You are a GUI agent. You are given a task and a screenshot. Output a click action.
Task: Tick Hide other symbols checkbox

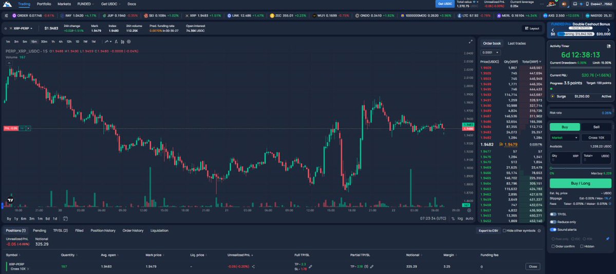(x=505, y=231)
